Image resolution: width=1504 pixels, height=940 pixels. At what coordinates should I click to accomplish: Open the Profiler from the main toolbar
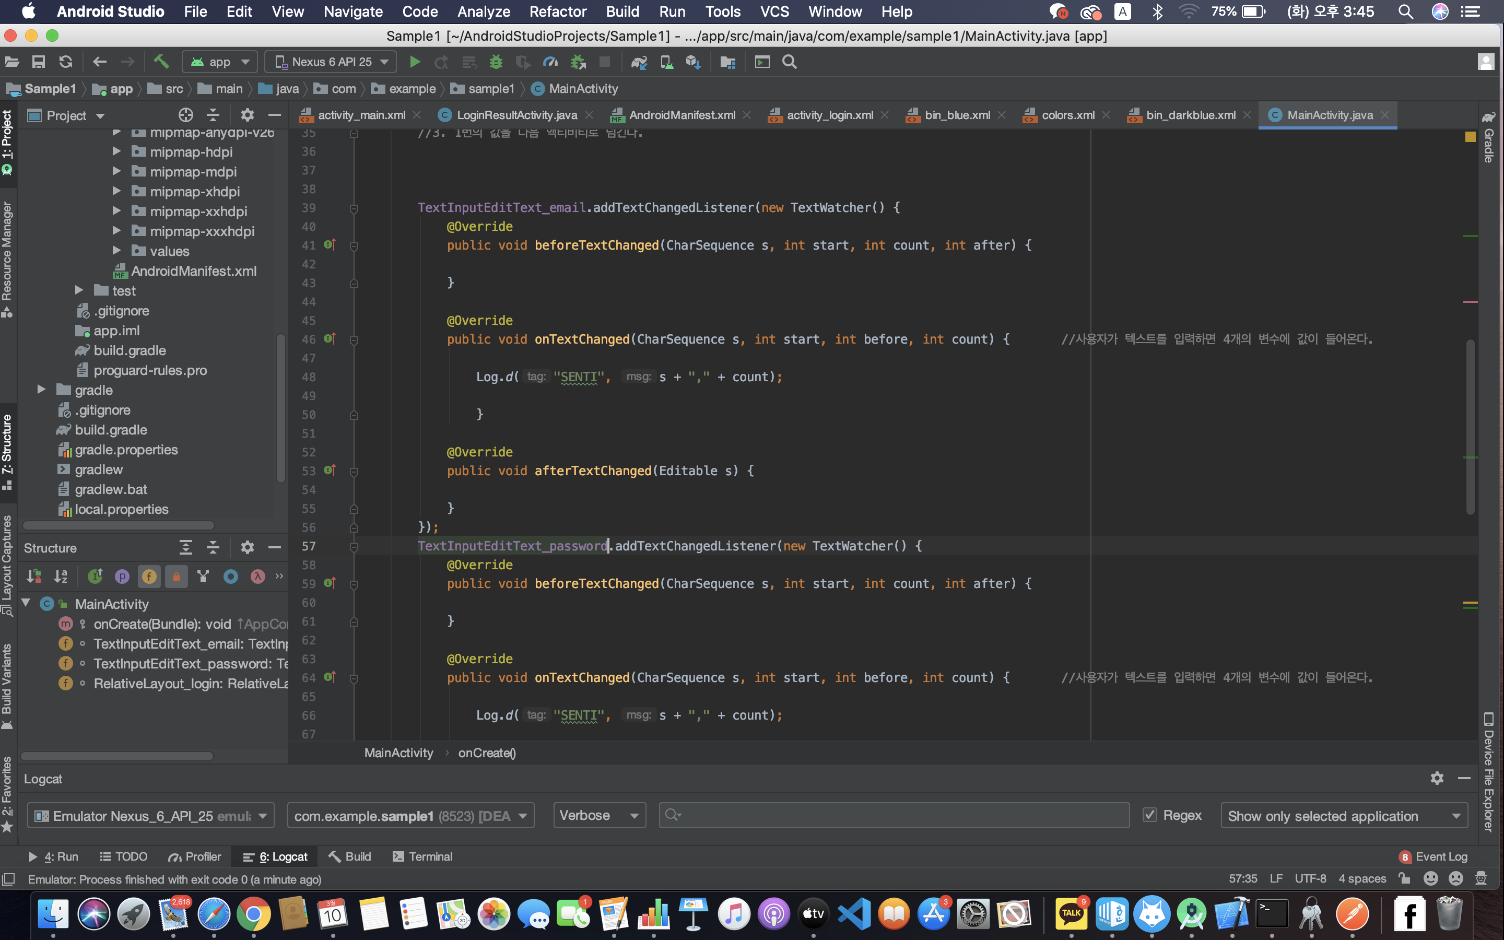(x=550, y=62)
